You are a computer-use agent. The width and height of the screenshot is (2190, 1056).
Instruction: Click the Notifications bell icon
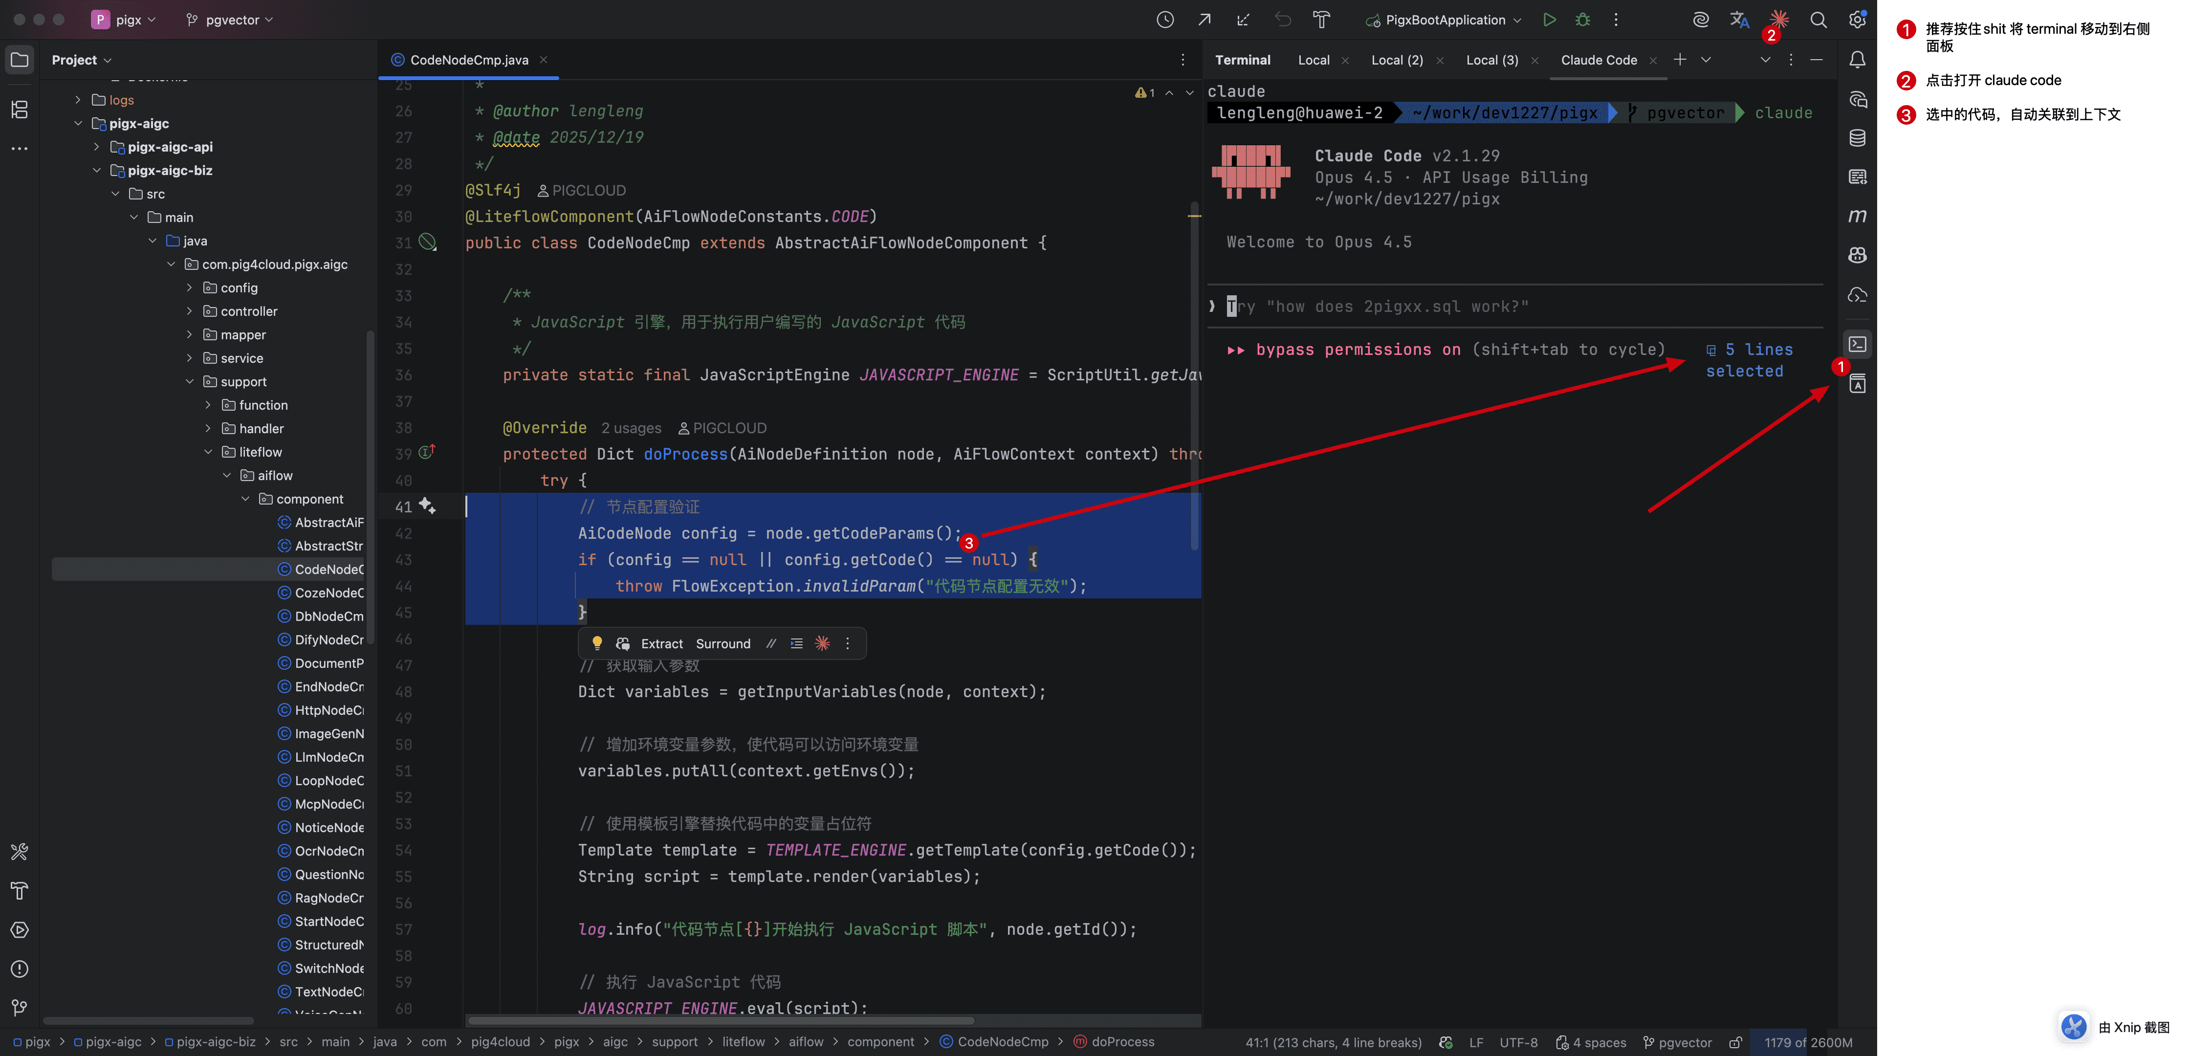[1858, 60]
